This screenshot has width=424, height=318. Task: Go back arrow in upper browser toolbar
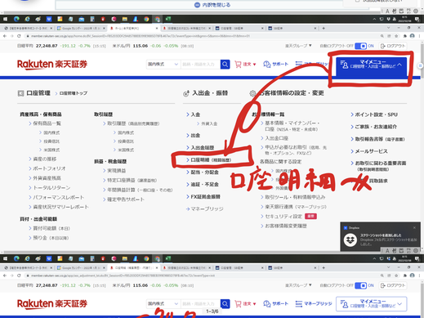coord(5,36)
